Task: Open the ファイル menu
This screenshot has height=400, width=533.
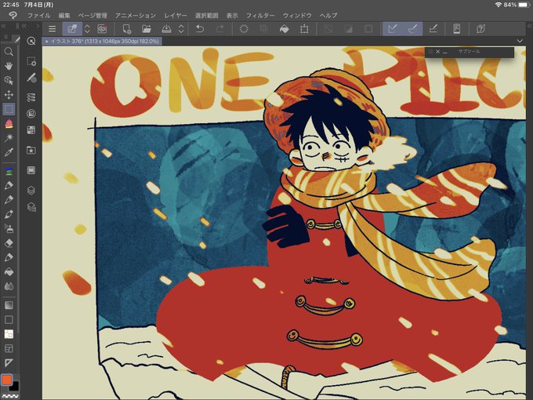Action: [38, 16]
